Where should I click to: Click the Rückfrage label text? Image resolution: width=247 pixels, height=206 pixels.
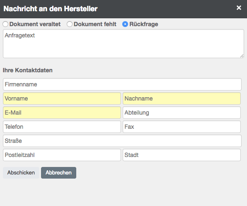pyautogui.click(x=144, y=24)
